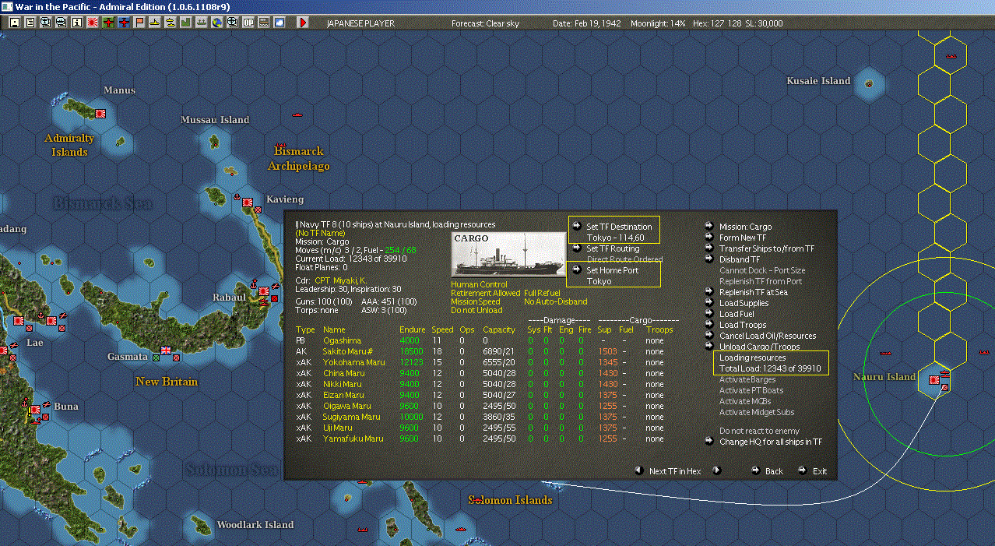The image size is (995, 546).
Task: Click the cargo ship picture thumbnail
Action: point(509,254)
